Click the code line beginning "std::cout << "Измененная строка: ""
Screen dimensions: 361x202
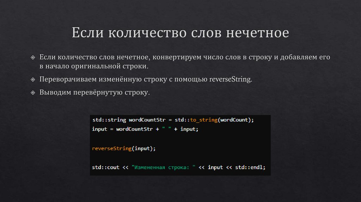pos(179,167)
